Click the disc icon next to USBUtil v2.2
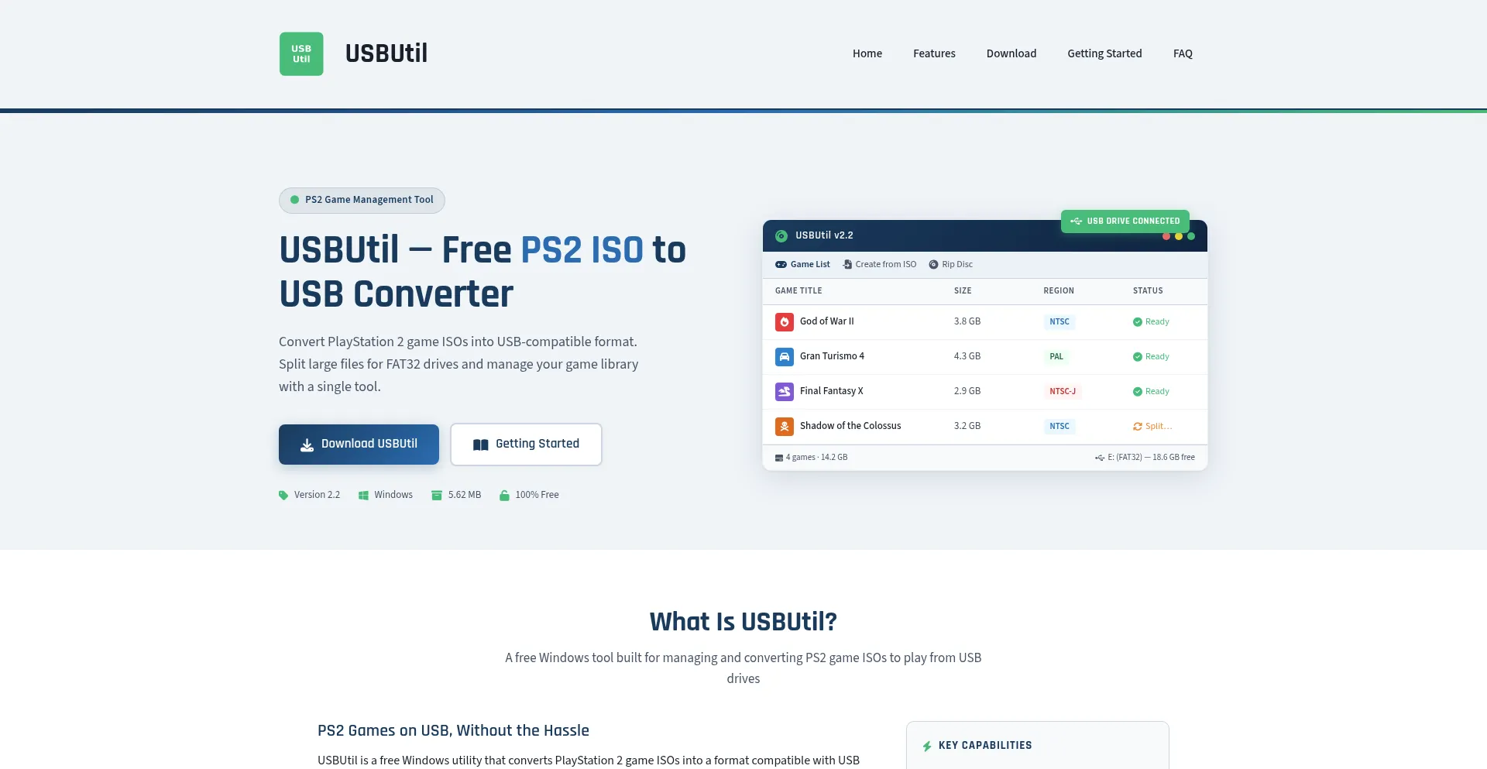This screenshot has width=1487, height=769. tap(781, 236)
